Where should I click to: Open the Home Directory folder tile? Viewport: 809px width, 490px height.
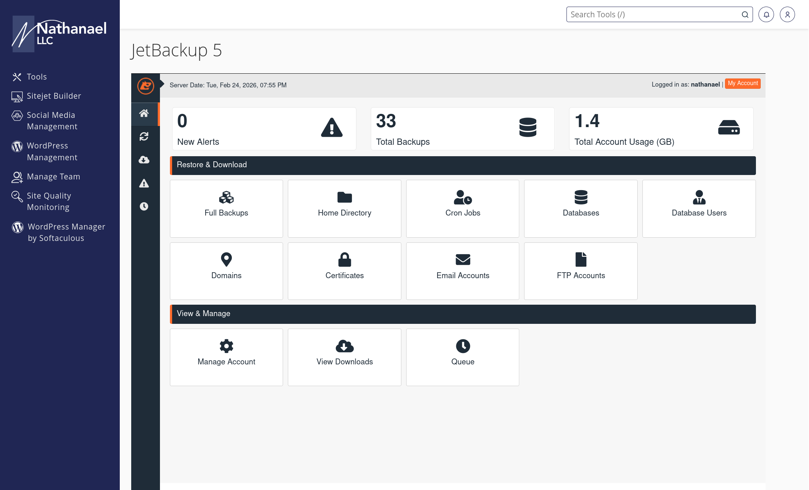[x=344, y=209]
